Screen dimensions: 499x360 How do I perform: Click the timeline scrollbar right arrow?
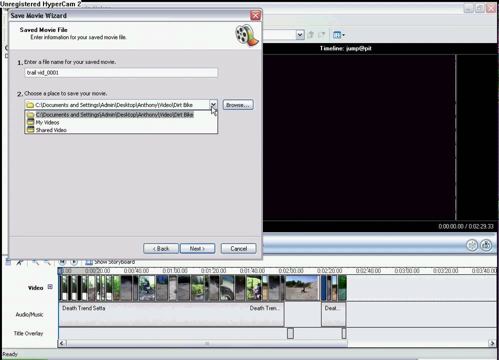[x=492, y=343]
